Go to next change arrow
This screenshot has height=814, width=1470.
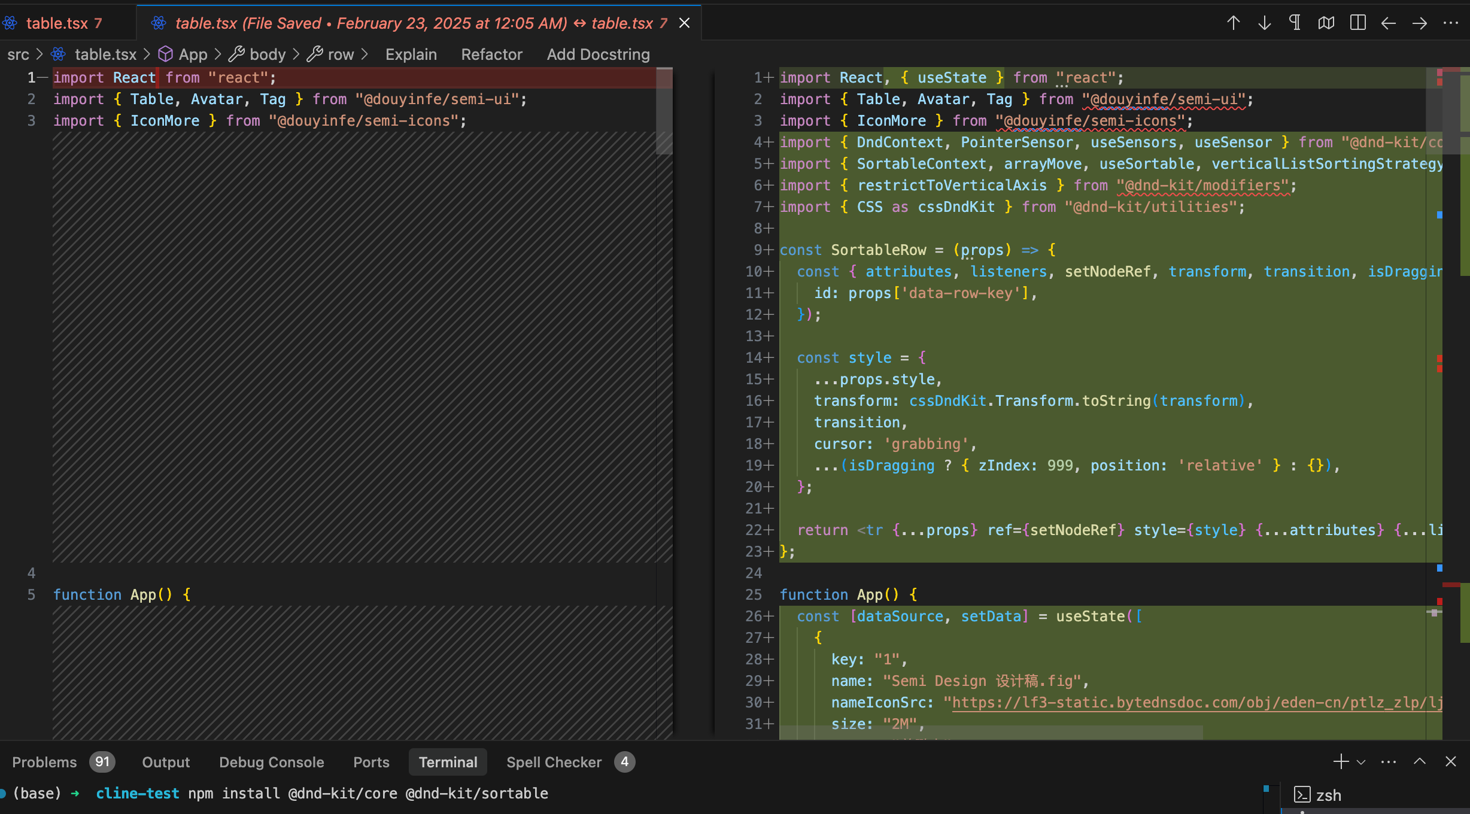[x=1264, y=23]
